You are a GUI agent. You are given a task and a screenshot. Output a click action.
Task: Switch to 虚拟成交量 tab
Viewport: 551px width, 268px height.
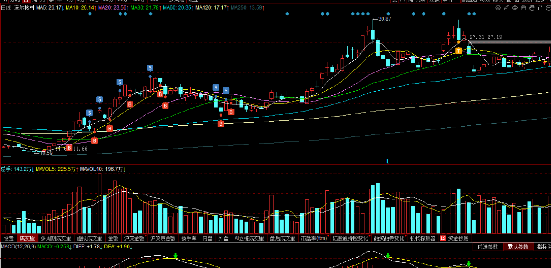(89, 238)
